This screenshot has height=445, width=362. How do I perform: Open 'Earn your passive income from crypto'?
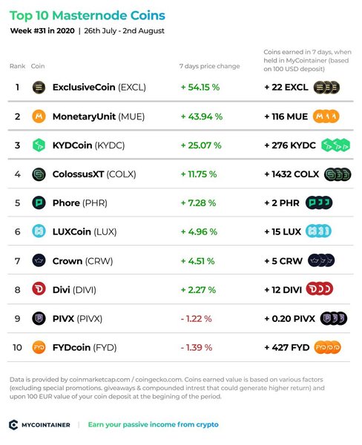click(x=154, y=424)
